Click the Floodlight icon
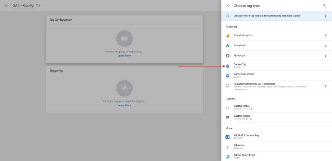 (x=228, y=56)
